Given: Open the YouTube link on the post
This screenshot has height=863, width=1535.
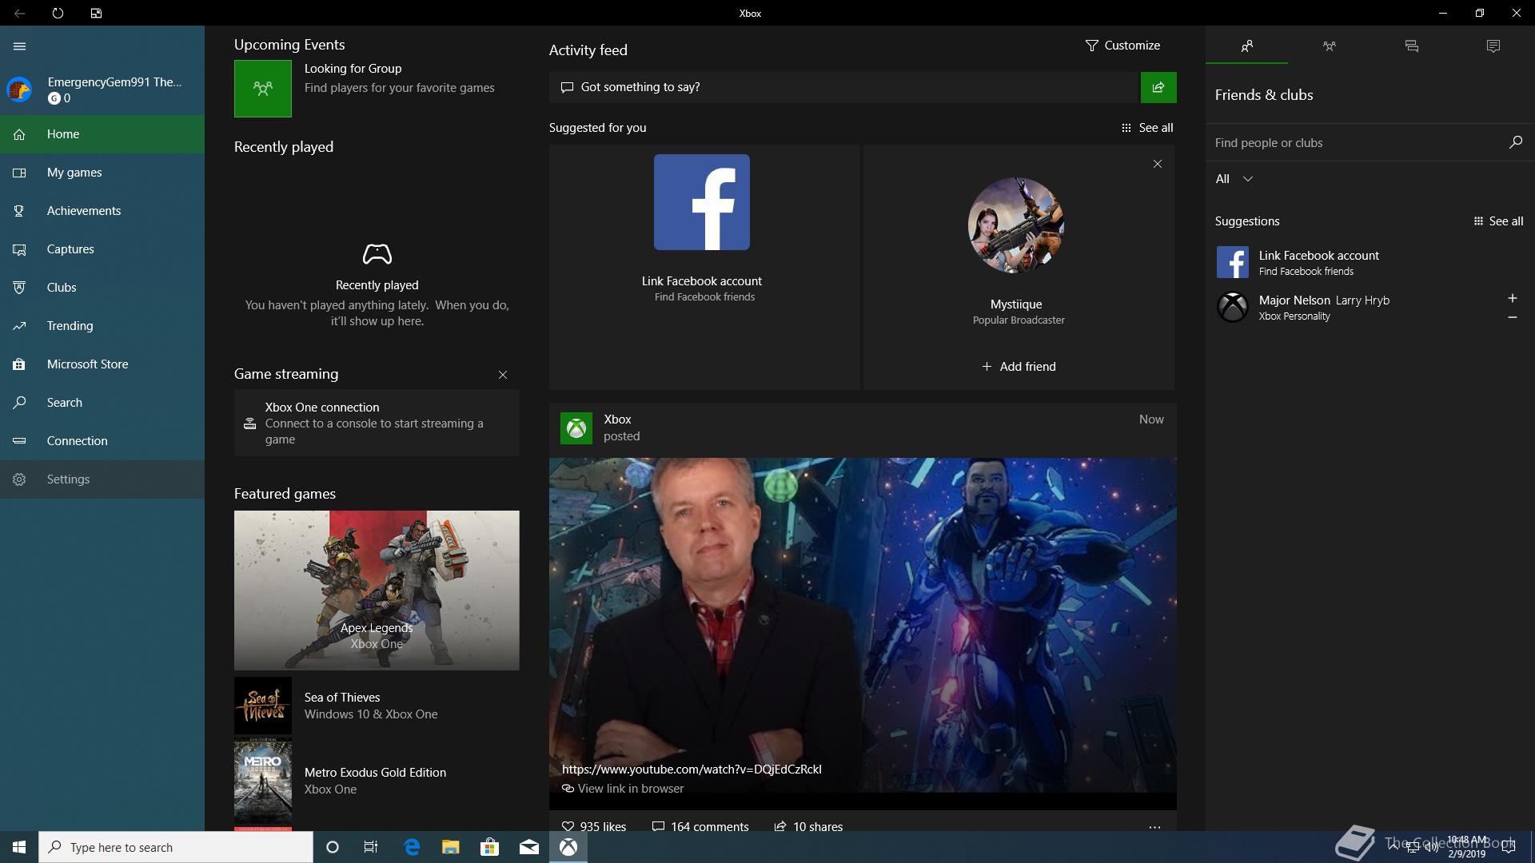Looking at the screenshot, I should tap(692, 770).
